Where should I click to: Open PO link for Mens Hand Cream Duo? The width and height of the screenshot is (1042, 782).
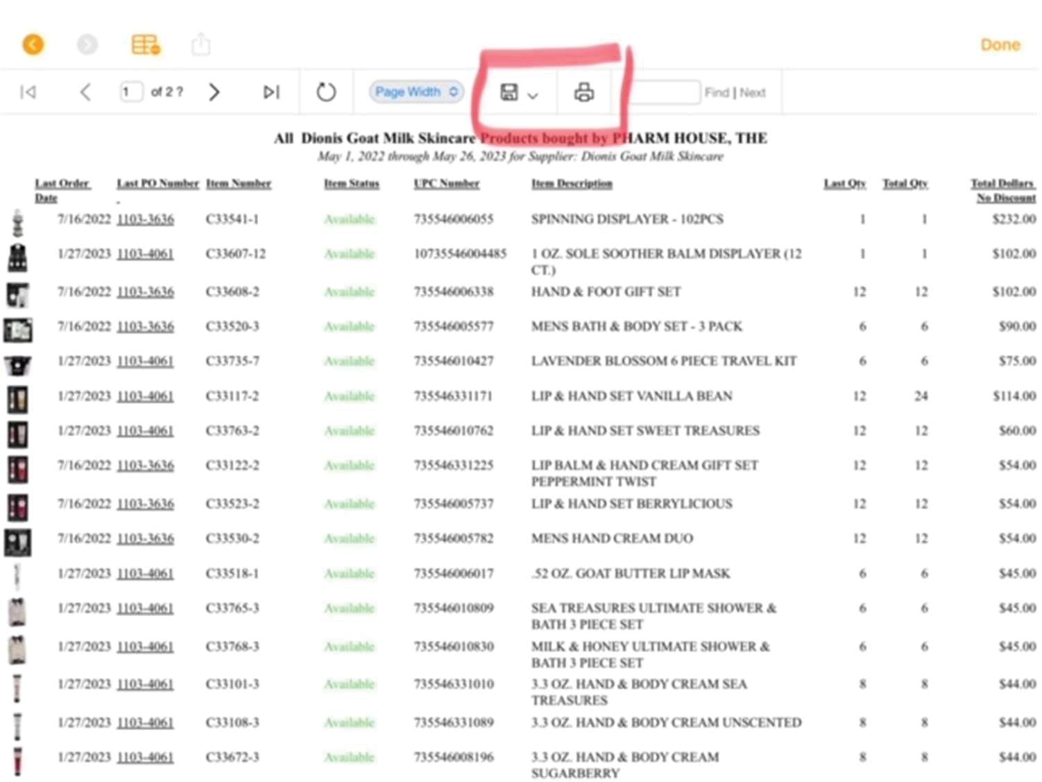pyautogui.click(x=145, y=538)
